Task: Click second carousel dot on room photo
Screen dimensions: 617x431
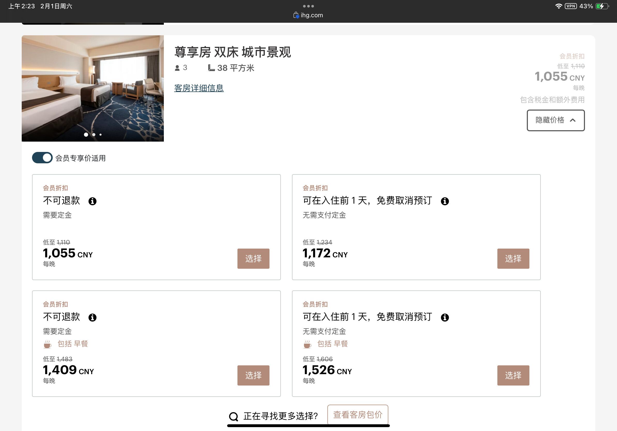Action: (94, 135)
